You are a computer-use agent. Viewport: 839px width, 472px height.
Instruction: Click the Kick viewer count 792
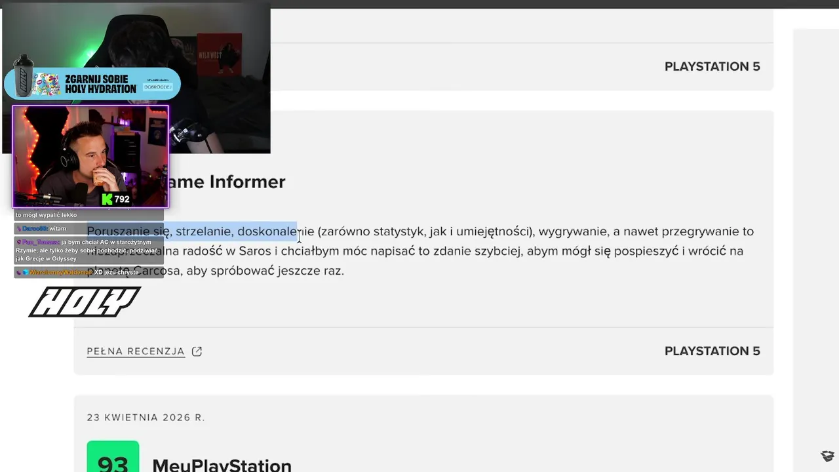pos(115,199)
